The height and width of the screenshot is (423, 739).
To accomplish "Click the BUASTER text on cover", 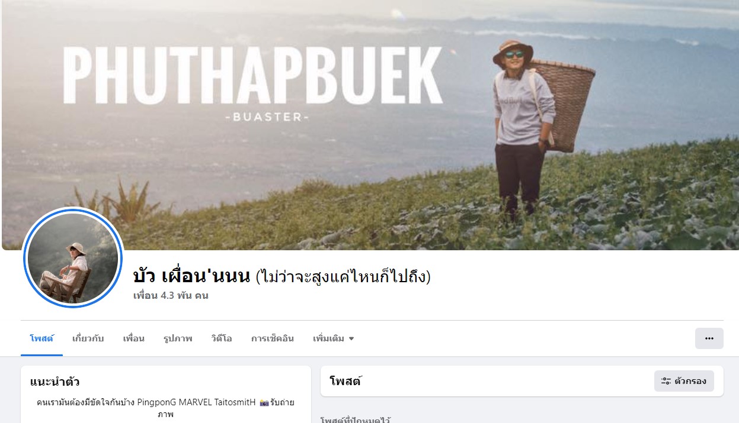I will (267, 117).
